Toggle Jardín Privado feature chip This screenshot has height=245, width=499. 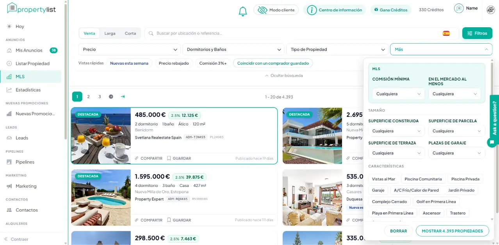(461, 190)
